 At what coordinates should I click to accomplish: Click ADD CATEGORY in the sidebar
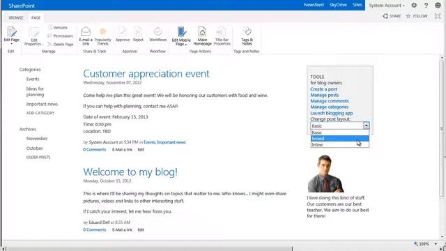click(x=40, y=113)
